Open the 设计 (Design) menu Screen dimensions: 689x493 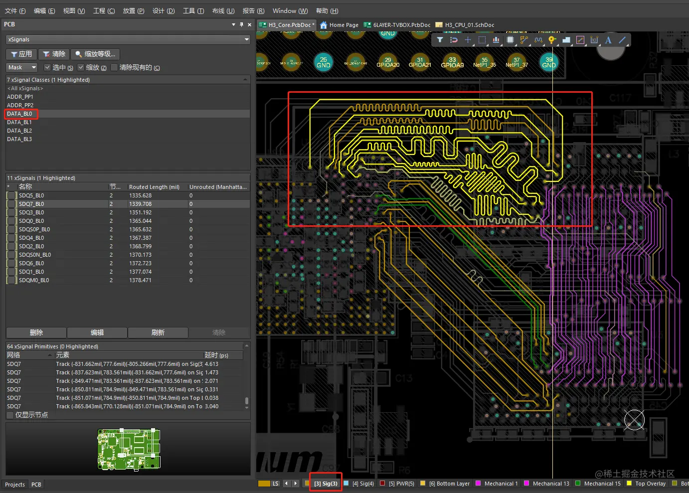pos(163,10)
